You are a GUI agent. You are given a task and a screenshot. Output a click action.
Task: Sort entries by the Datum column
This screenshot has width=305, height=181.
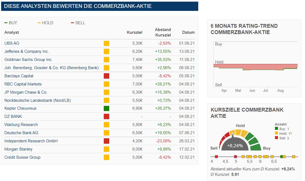[188, 32]
